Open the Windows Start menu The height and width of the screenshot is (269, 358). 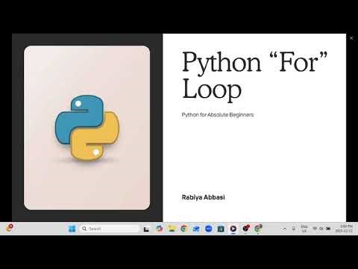click(x=72, y=229)
